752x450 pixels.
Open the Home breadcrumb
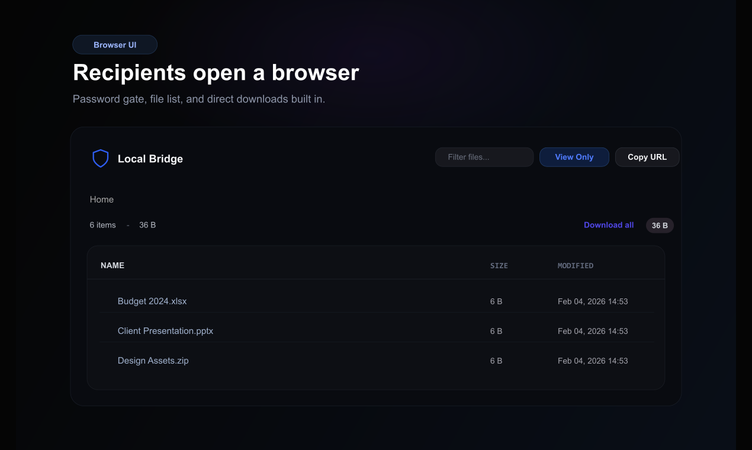[x=102, y=200]
